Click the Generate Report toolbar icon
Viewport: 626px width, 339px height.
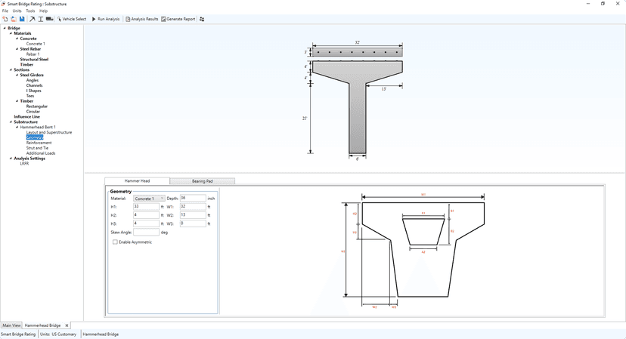(x=163, y=19)
